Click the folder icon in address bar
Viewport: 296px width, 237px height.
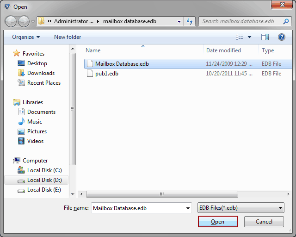[x=41, y=21]
